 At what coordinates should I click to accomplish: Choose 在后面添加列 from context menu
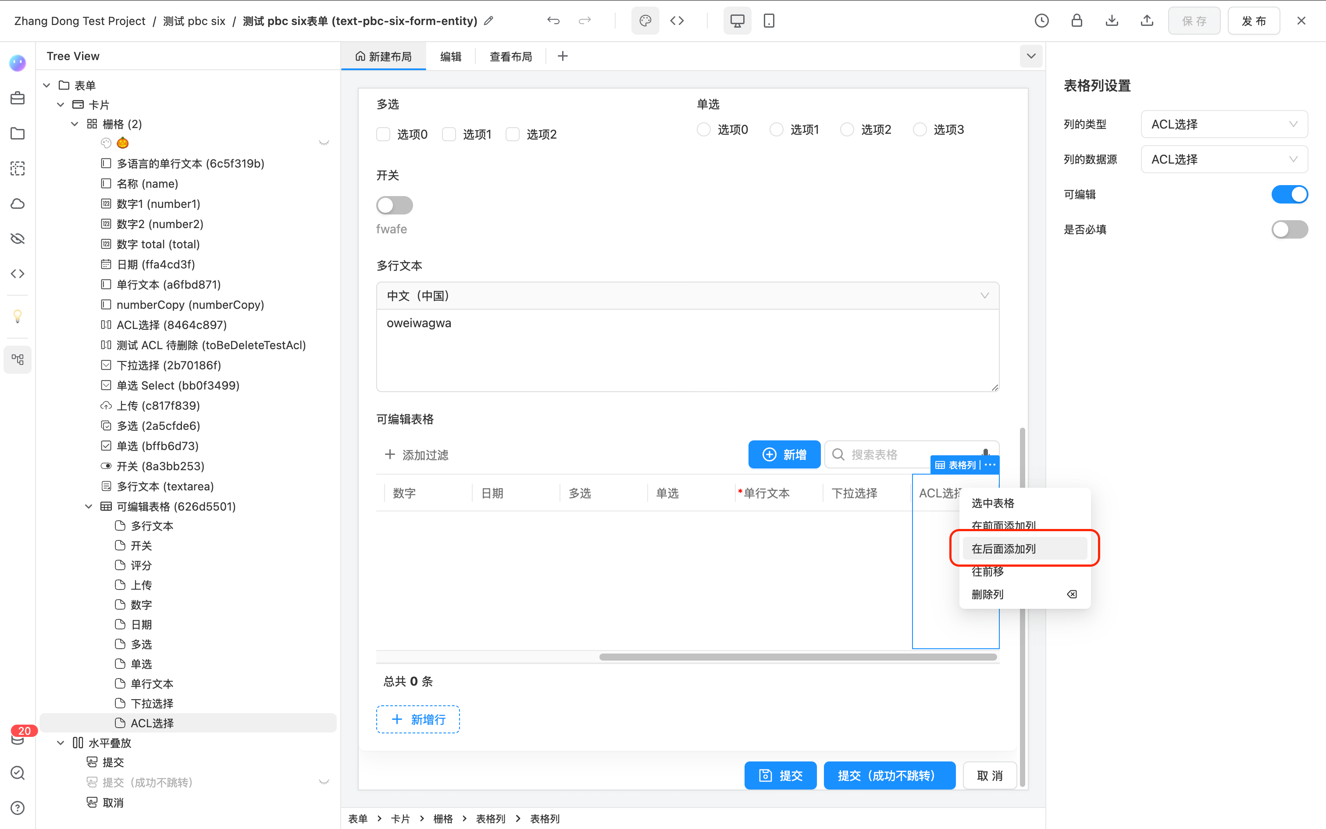(x=1025, y=549)
